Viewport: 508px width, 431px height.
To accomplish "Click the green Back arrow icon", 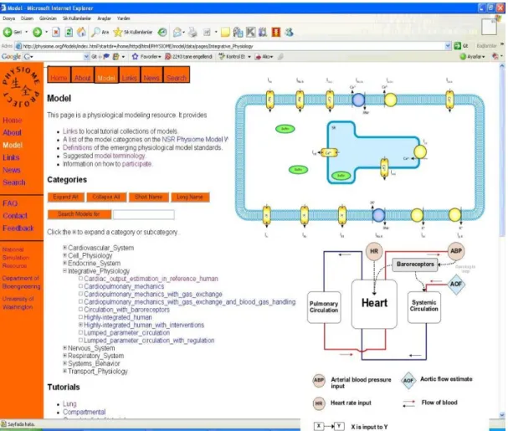I will point(8,32).
